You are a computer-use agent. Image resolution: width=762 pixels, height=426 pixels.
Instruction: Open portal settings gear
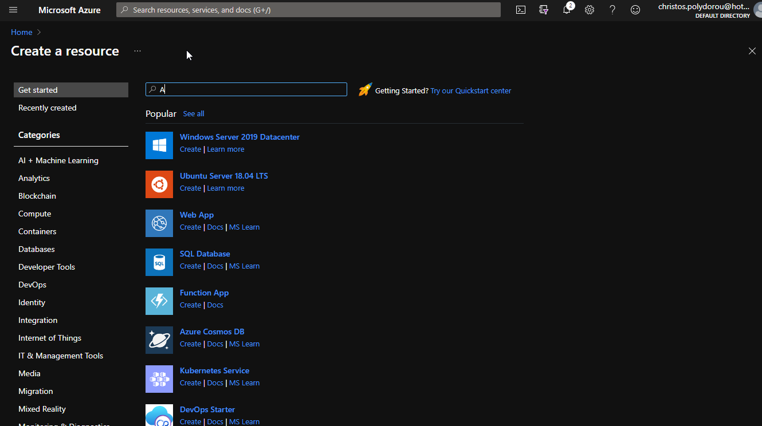(x=590, y=10)
